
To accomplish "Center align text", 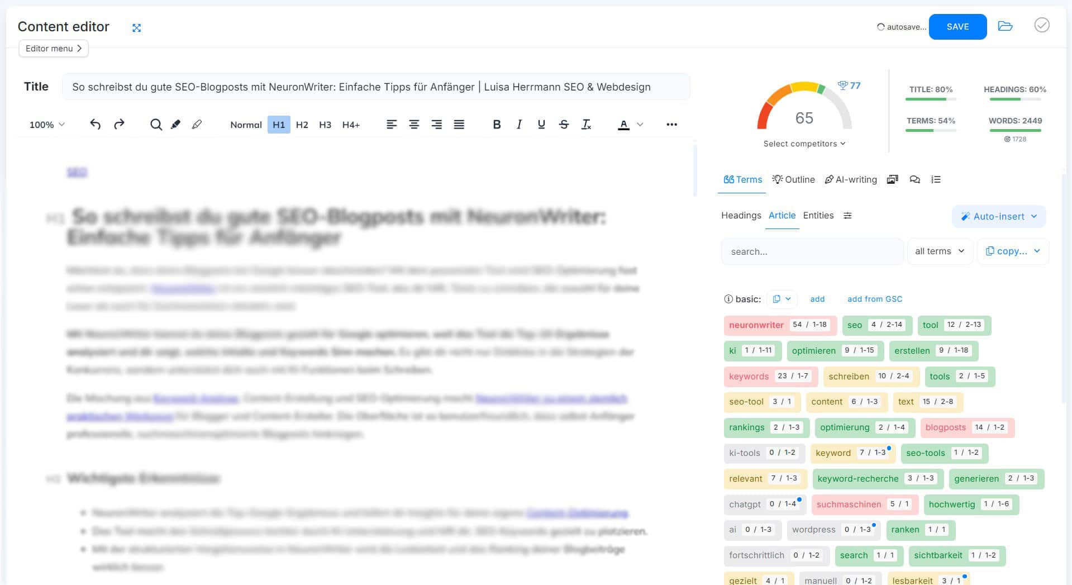I will (414, 124).
